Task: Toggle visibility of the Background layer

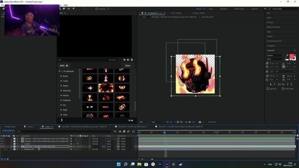Action: tap(2, 149)
